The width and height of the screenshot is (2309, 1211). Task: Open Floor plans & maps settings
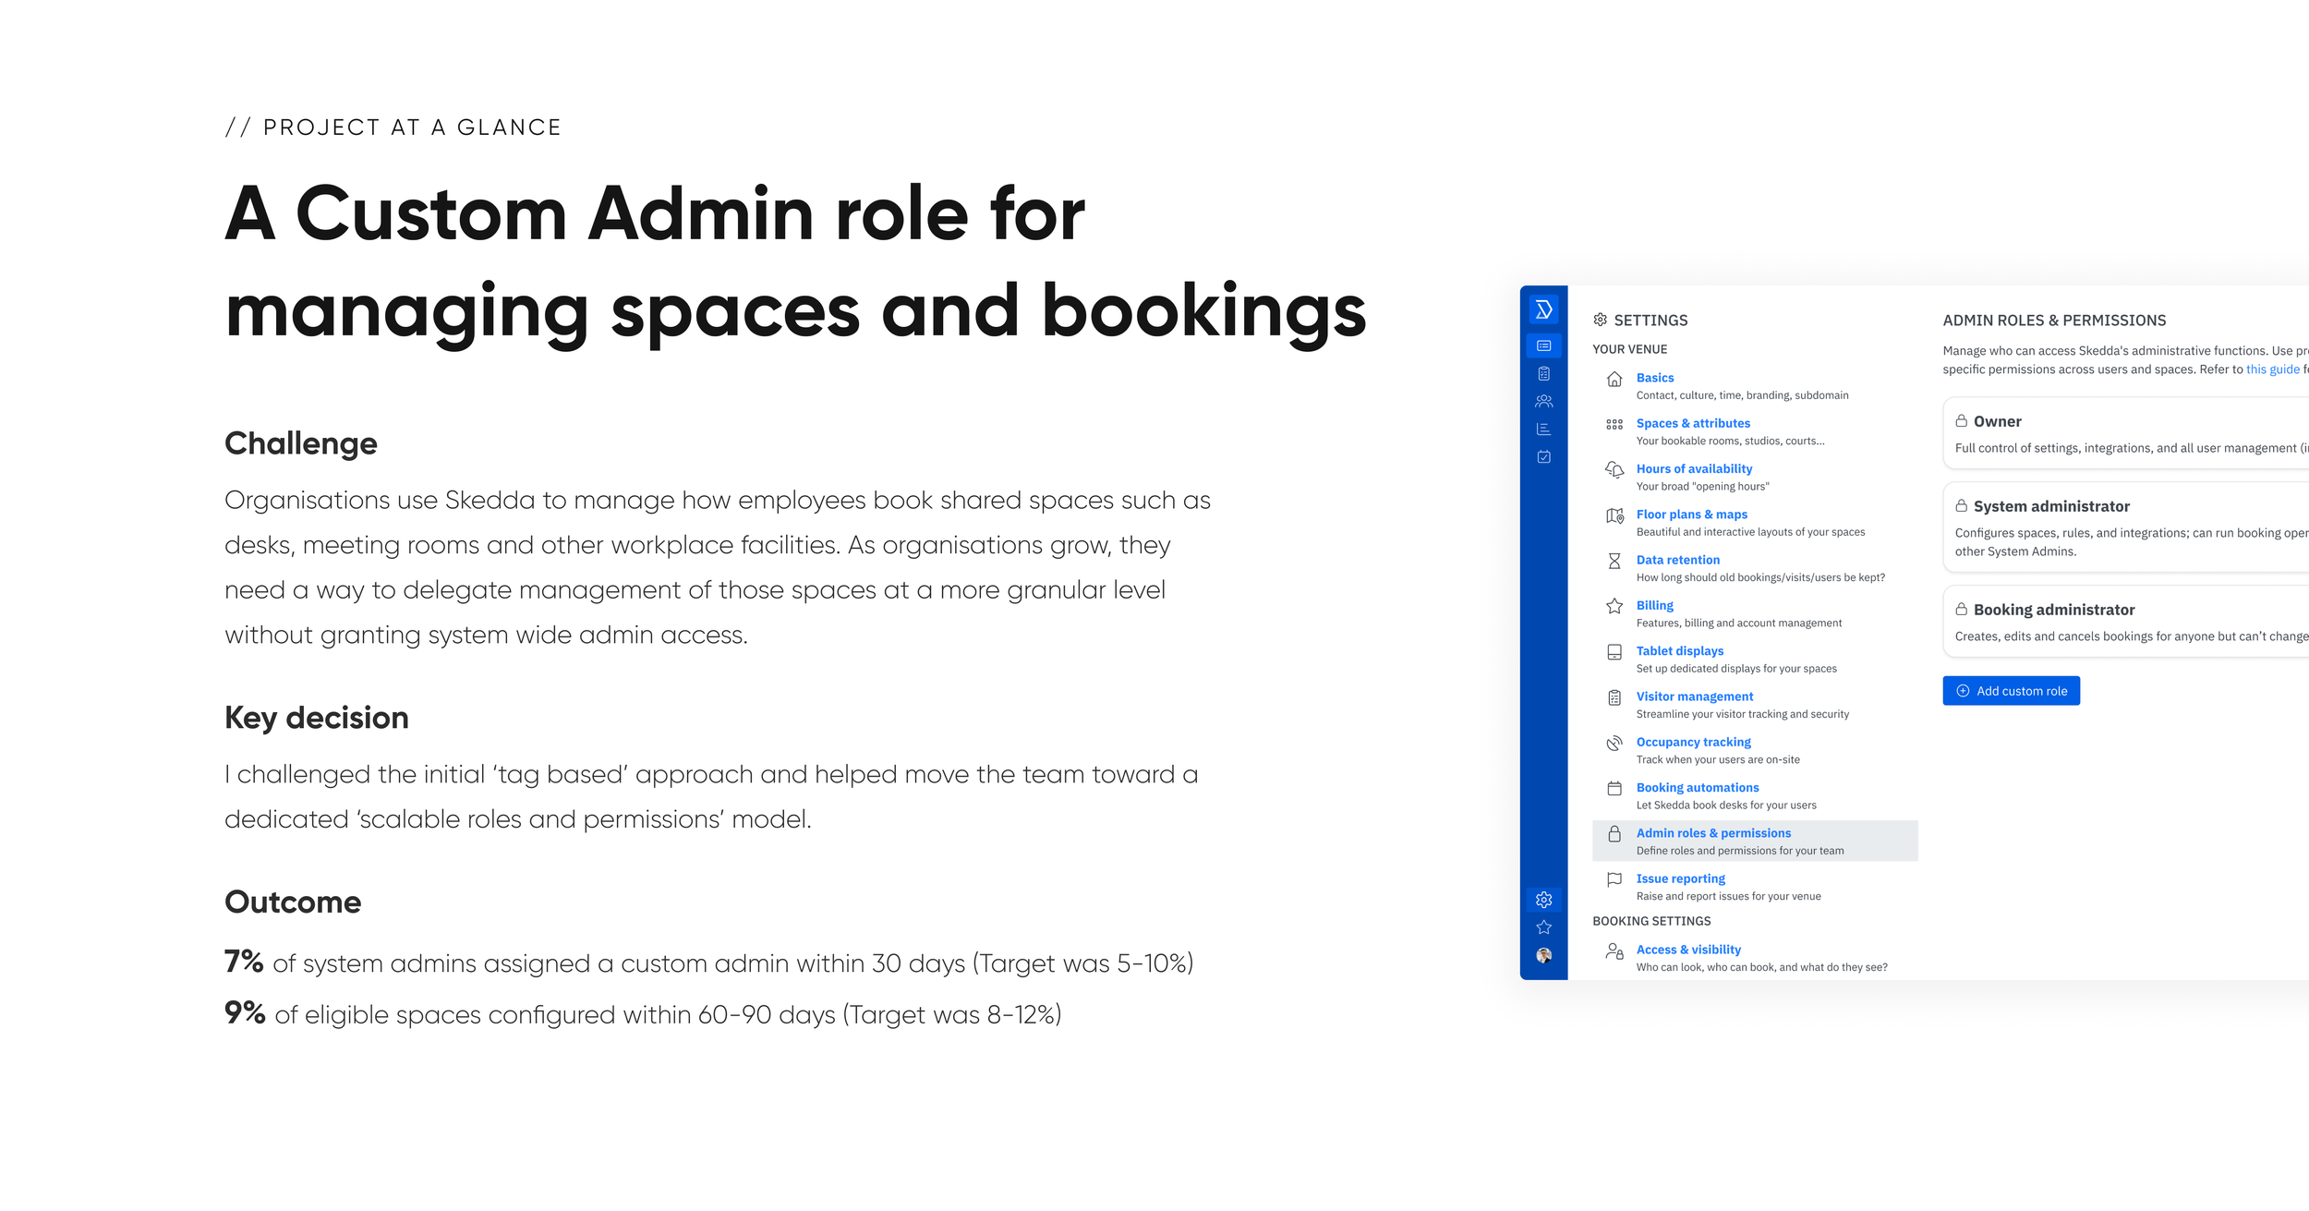click(x=1691, y=515)
